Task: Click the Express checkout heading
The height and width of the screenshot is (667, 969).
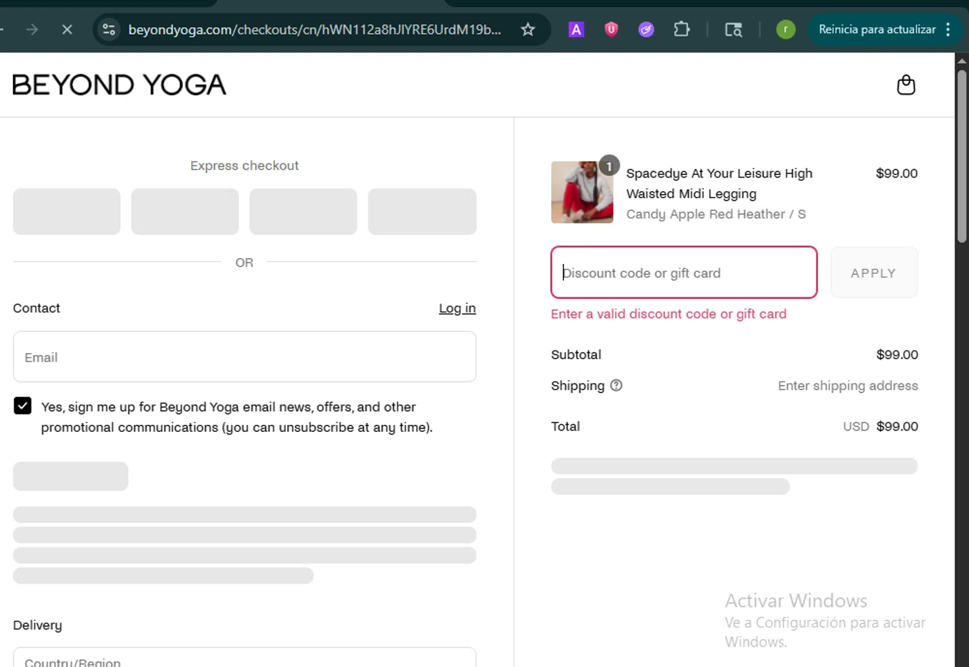Action: pyautogui.click(x=244, y=165)
